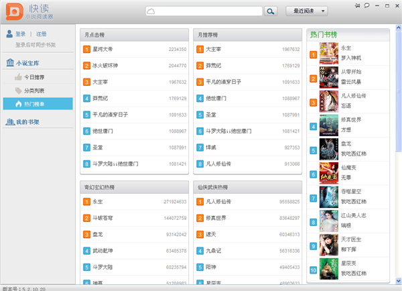Click the pin window icon

click(x=357, y=5)
